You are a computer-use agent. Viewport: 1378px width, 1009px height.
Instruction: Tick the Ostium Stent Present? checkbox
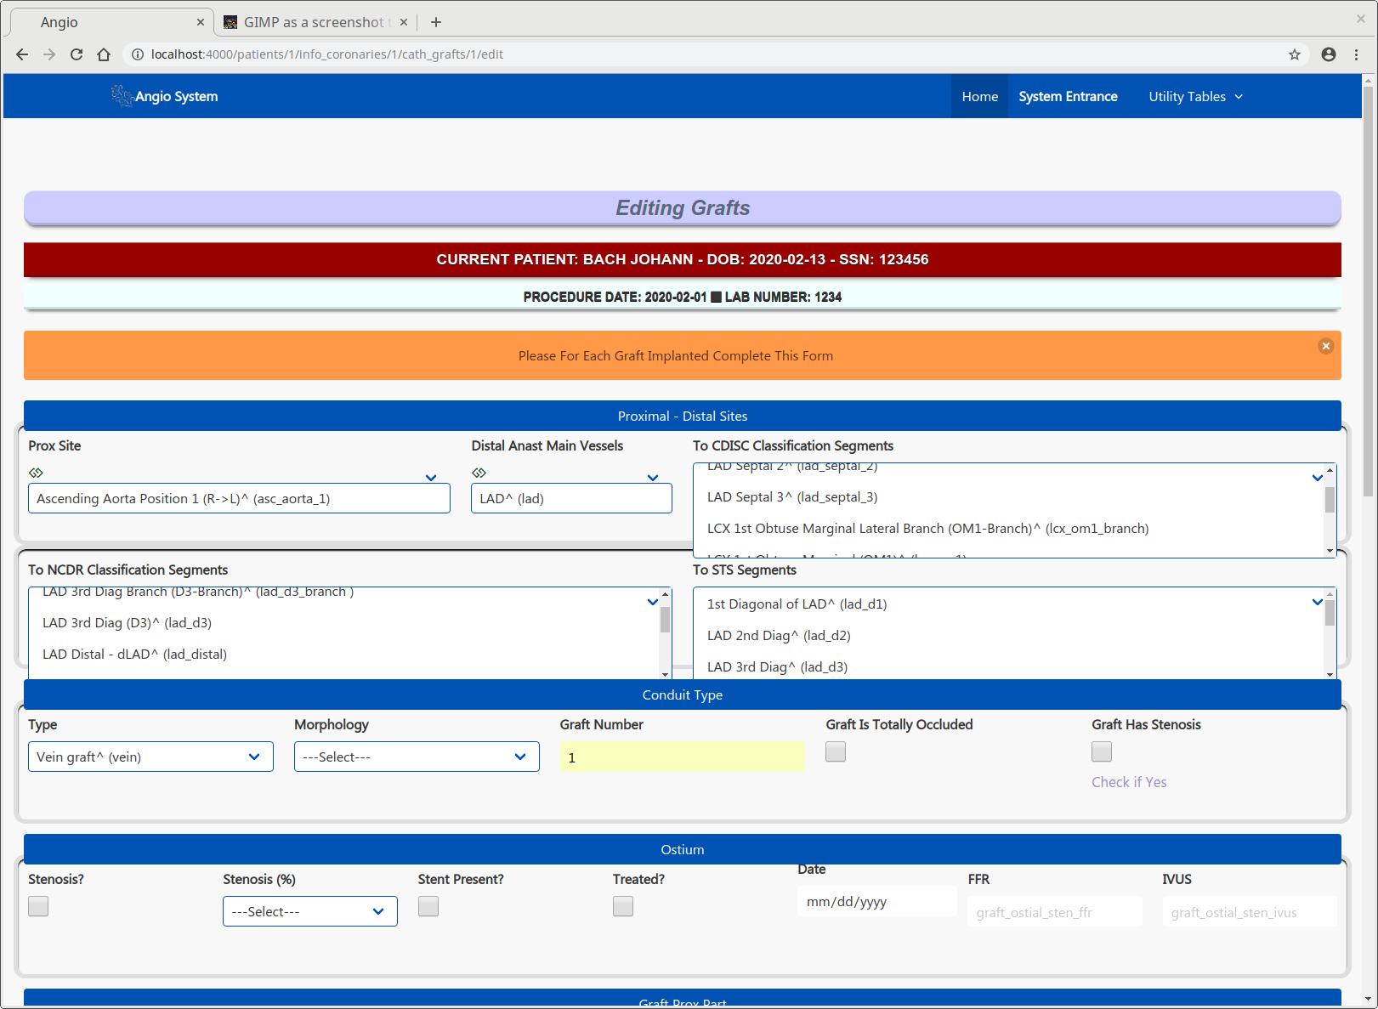pos(428,906)
